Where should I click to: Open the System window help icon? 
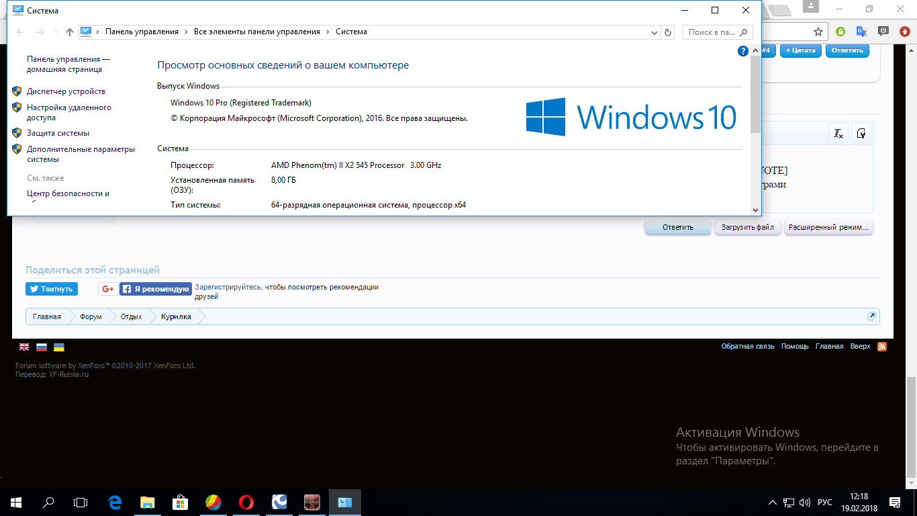pos(743,51)
